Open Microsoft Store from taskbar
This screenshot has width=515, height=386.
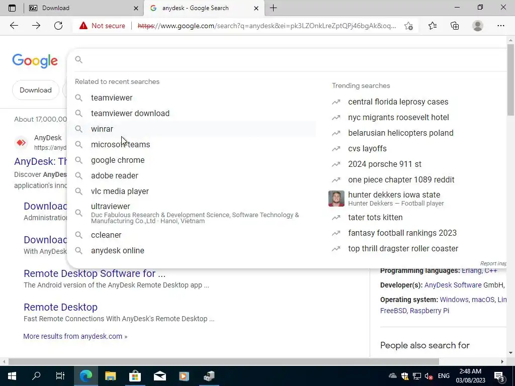coord(135,376)
